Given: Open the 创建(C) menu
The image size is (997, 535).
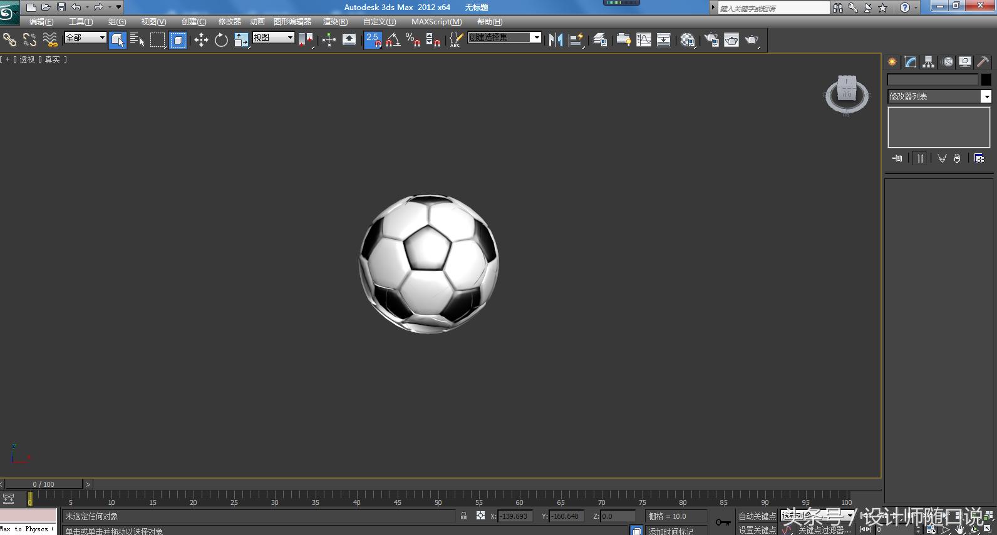Looking at the screenshot, I should point(194,22).
